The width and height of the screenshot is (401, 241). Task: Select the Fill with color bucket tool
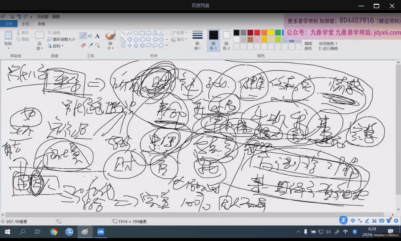(90, 36)
